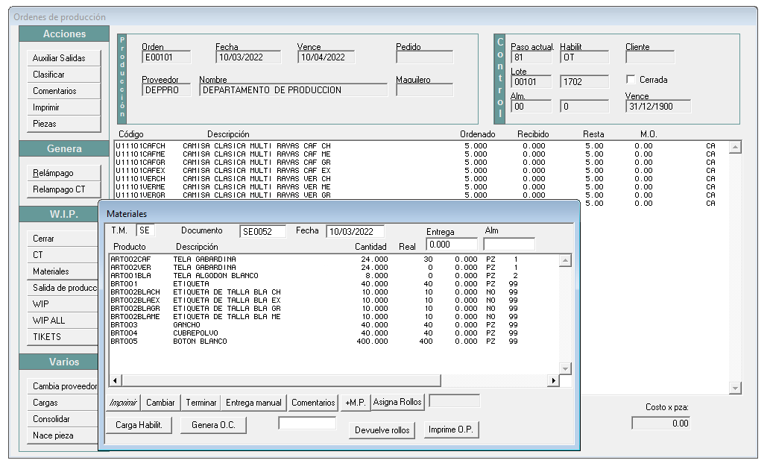Click Imprimir in the Acciones panel

tap(63, 107)
